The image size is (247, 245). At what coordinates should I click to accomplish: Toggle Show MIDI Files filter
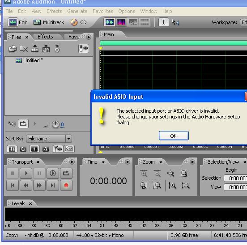[46, 149]
